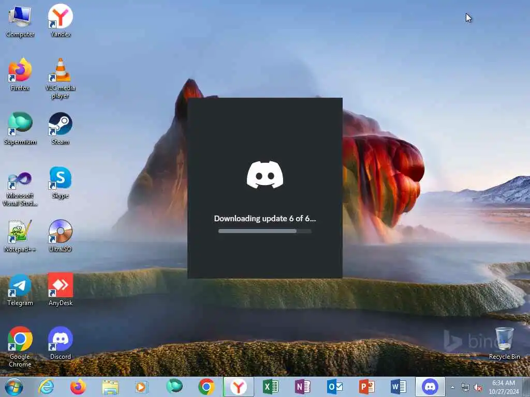
Task: Click the Discord logo in updater
Action: [265, 175]
